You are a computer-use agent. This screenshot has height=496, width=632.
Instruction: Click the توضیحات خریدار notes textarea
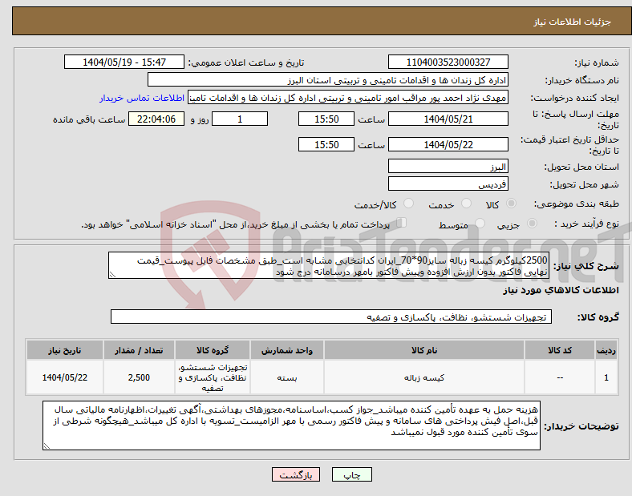(291, 425)
